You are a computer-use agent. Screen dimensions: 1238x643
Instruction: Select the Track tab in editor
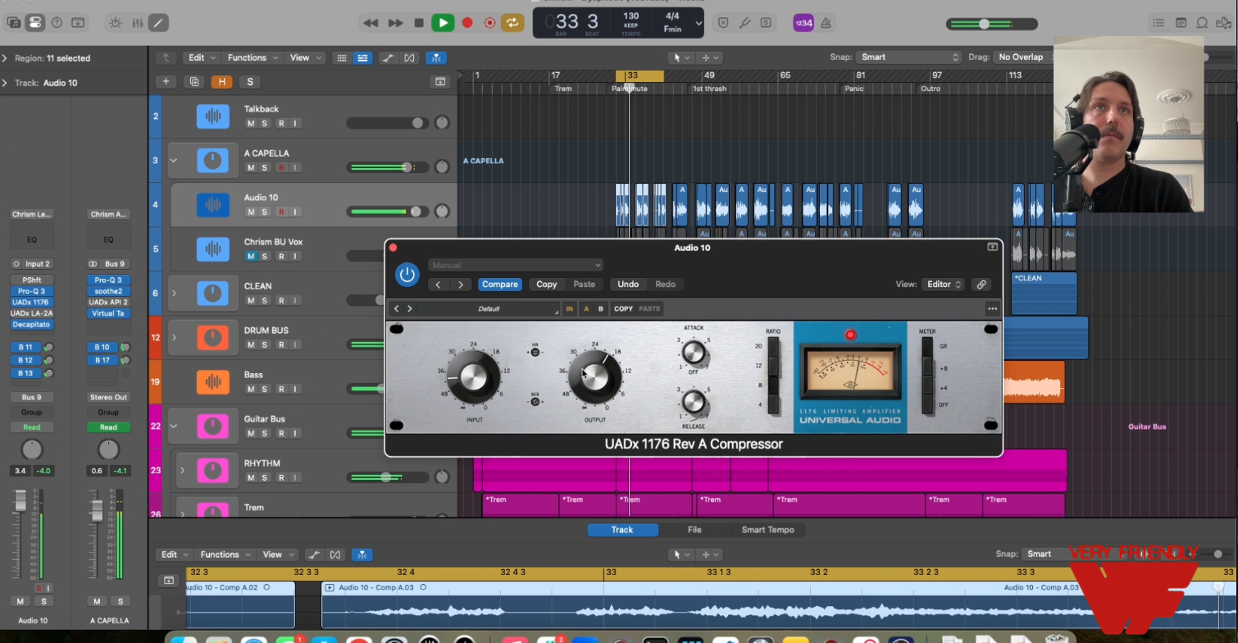click(x=622, y=530)
